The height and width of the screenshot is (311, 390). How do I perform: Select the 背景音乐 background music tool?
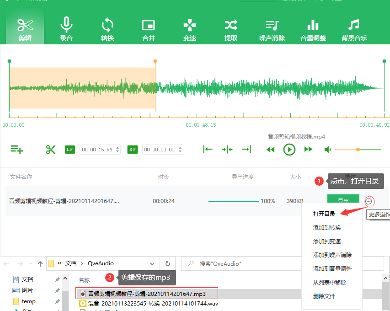[353, 28]
